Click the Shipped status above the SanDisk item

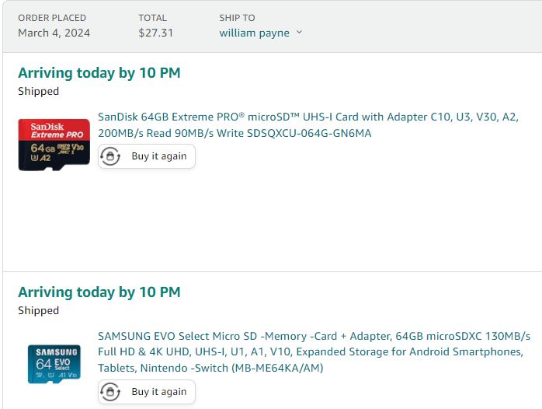click(x=38, y=91)
